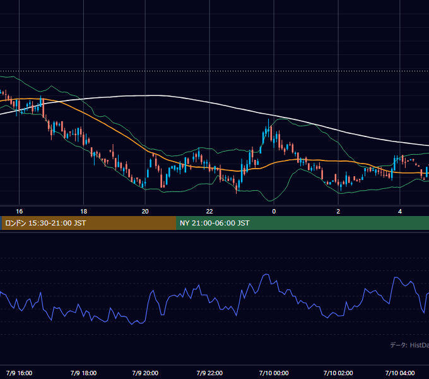
Task: Click the hour label 16 on price axis
Action: click(x=19, y=212)
